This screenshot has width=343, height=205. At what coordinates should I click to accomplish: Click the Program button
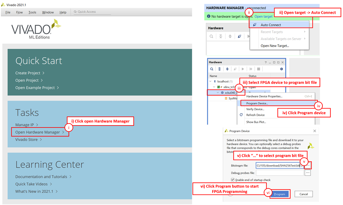279,194
